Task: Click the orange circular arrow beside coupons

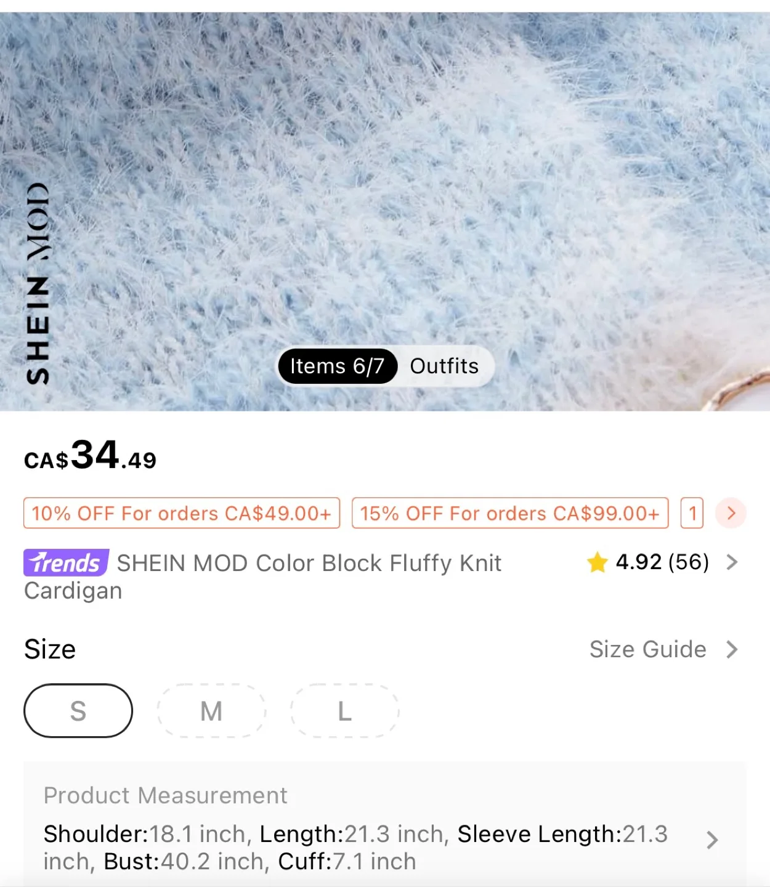Action: (731, 513)
